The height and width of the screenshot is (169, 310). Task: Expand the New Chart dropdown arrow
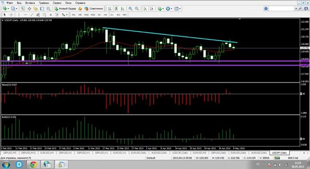coord(8,9)
